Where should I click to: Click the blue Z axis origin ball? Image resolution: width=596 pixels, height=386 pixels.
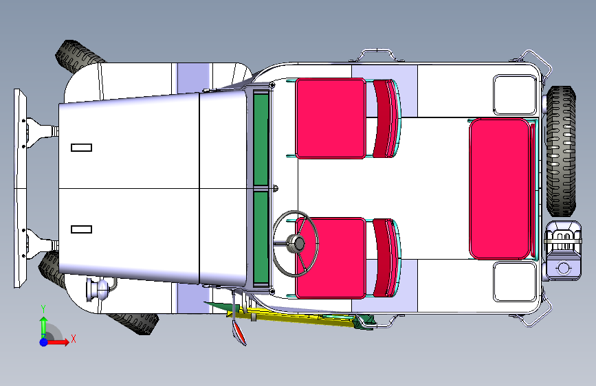point(44,342)
